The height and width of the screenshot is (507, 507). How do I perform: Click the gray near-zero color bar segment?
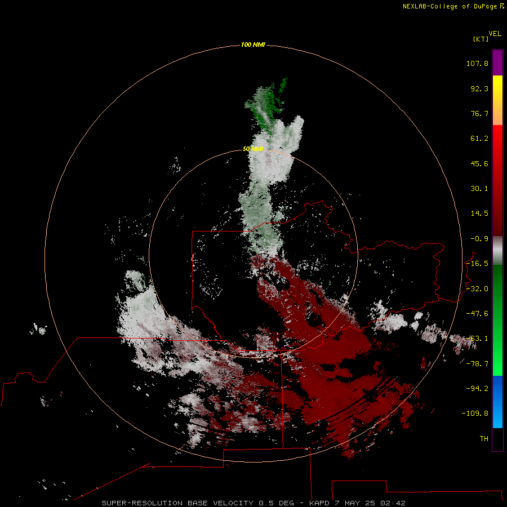(x=497, y=251)
